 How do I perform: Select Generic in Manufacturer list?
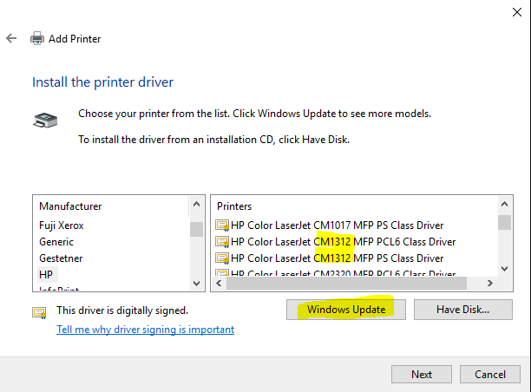click(x=57, y=242)
